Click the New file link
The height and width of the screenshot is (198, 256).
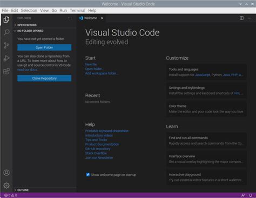(91, 65)
